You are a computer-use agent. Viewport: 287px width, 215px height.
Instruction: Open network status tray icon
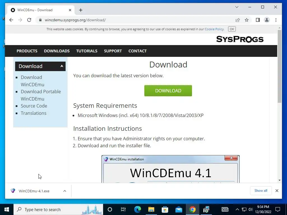[x=244, y=209]
